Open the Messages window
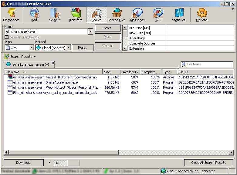Viewport: 237px width, 175px height. coord(137,15)
